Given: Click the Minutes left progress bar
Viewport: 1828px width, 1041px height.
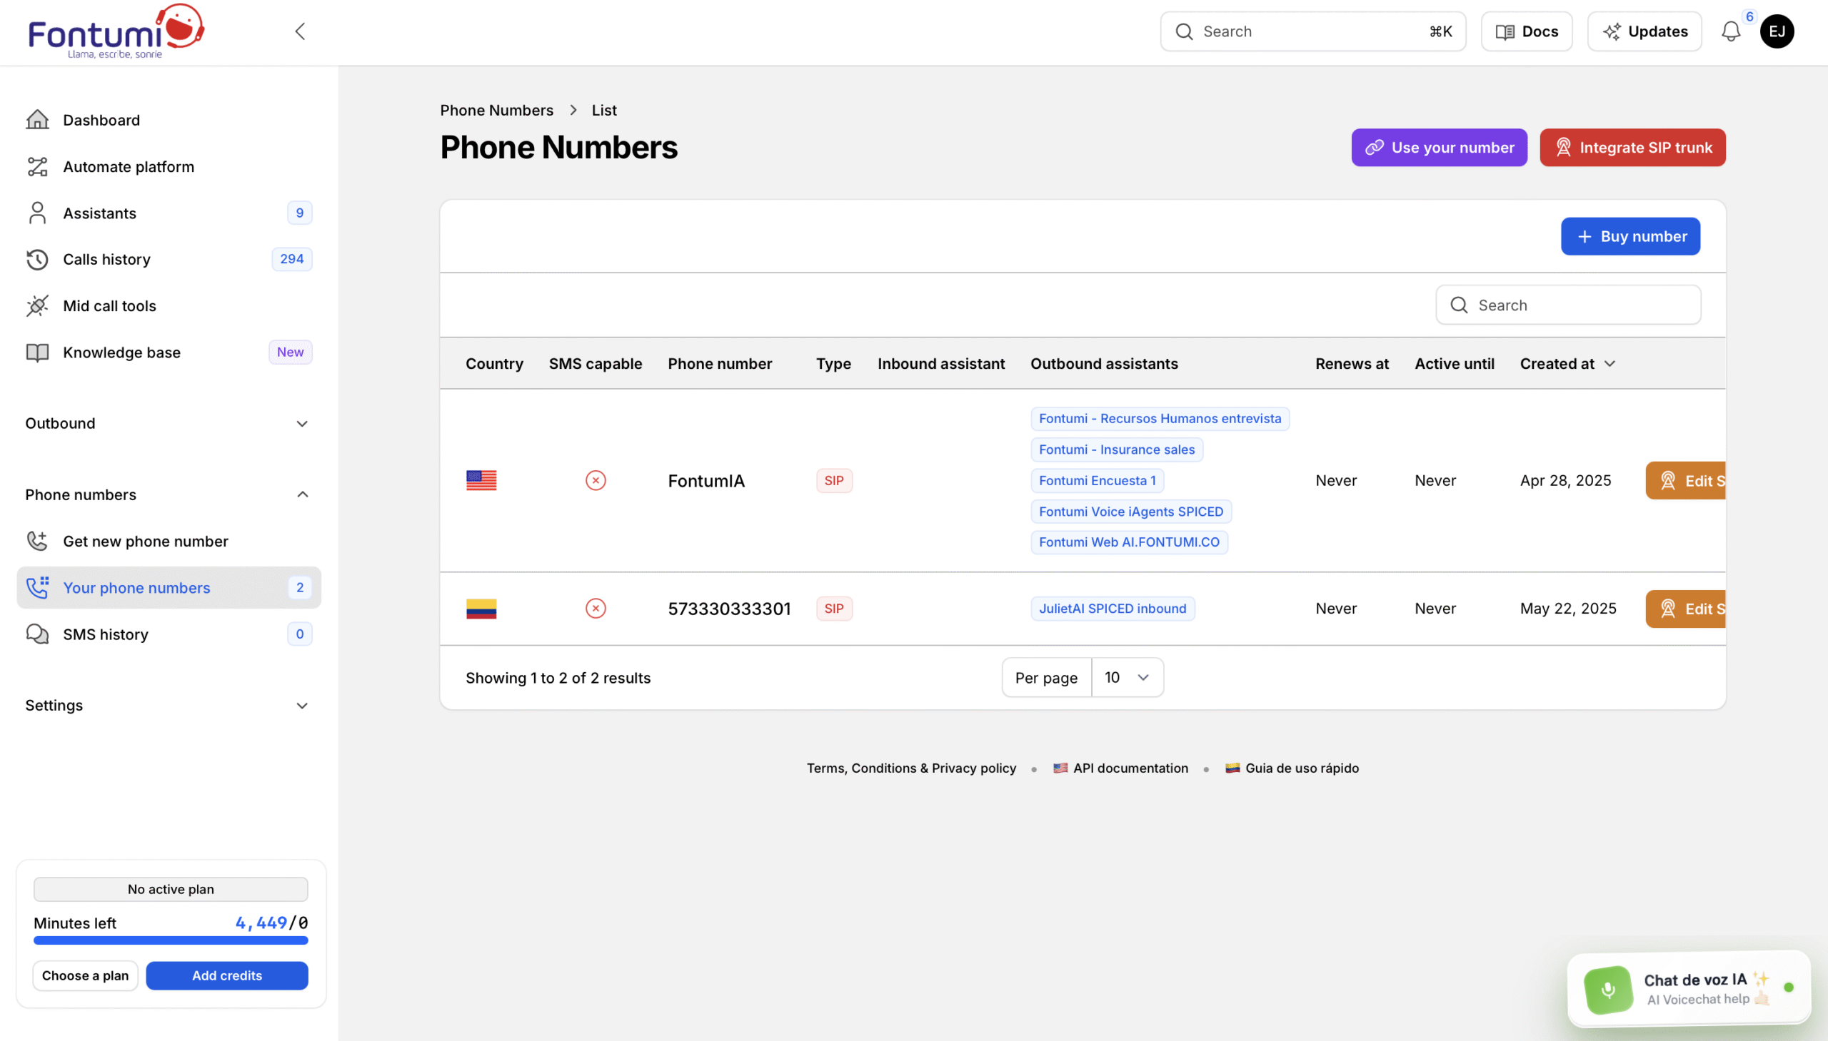Looking at the screenshot, I should (x=170, y=941).
